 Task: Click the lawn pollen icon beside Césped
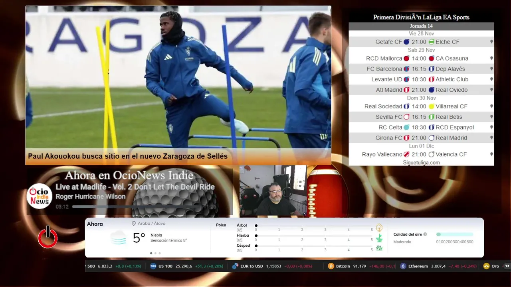tap(379, 248)
